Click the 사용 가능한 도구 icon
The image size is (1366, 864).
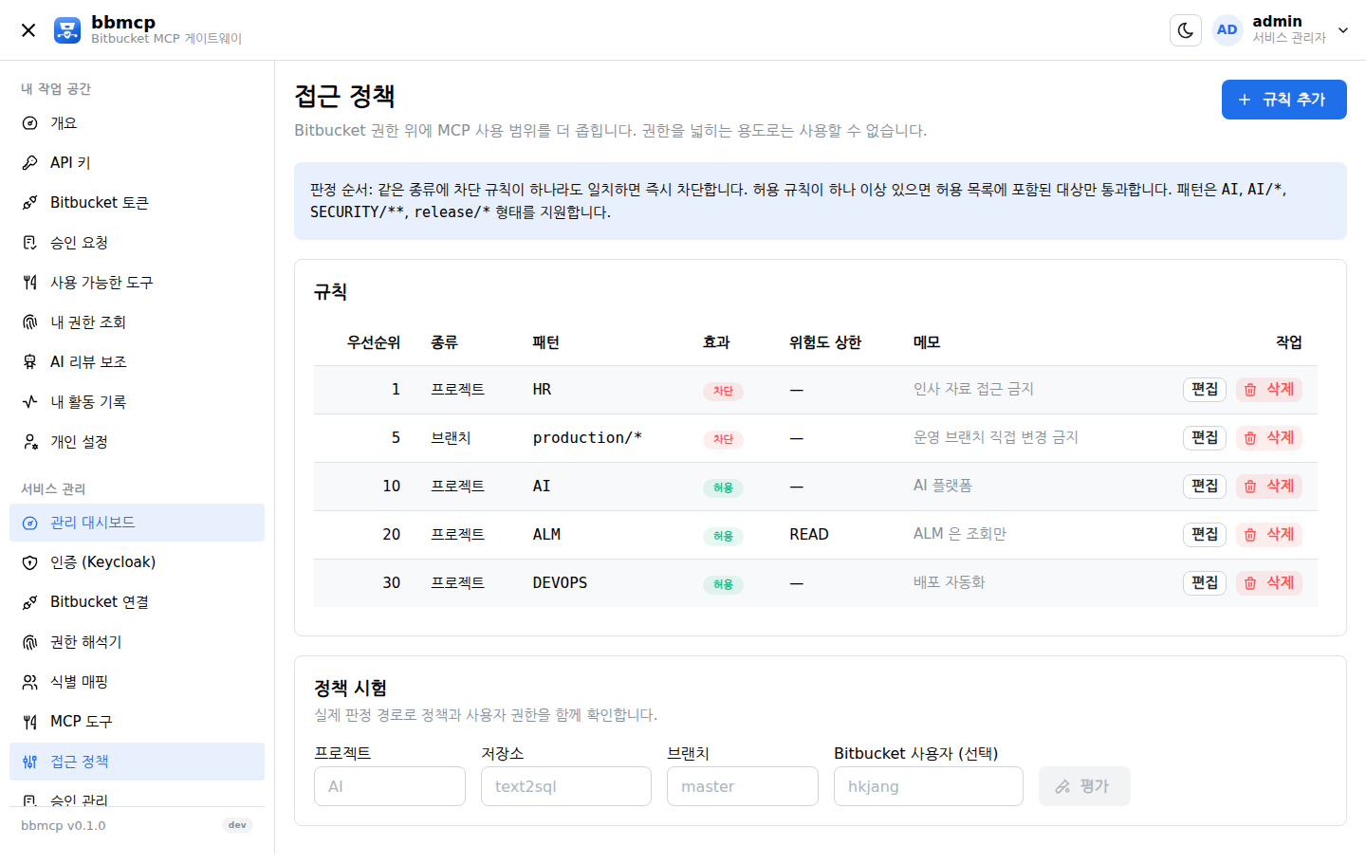[30, 283]
